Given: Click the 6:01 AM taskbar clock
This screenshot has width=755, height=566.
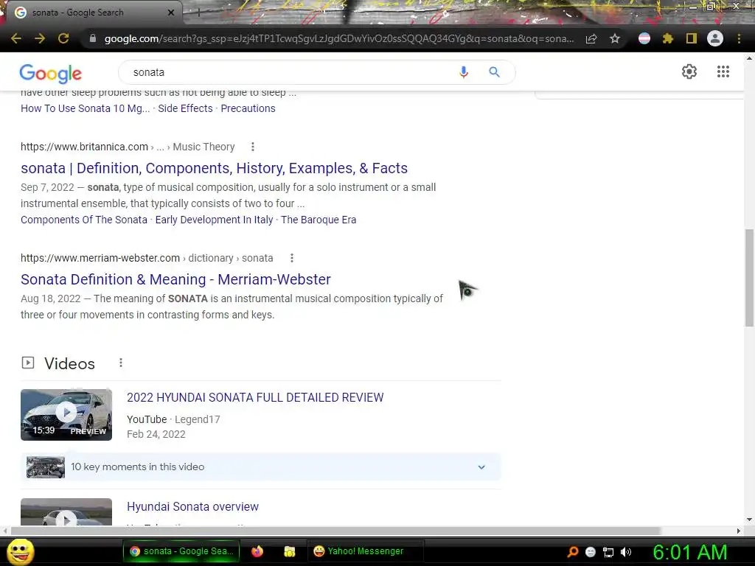Looking at the screenshot, I should coord(690,552).
